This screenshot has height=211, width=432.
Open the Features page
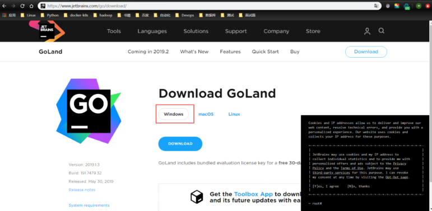click(230, 51)
